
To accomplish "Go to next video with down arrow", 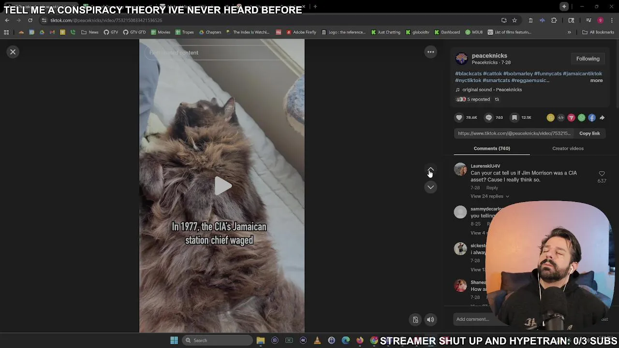I will click(430, 187).
